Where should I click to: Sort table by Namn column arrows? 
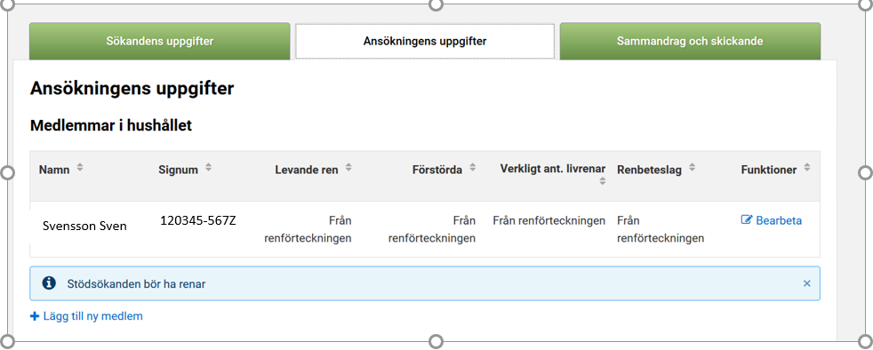(80, 168)
